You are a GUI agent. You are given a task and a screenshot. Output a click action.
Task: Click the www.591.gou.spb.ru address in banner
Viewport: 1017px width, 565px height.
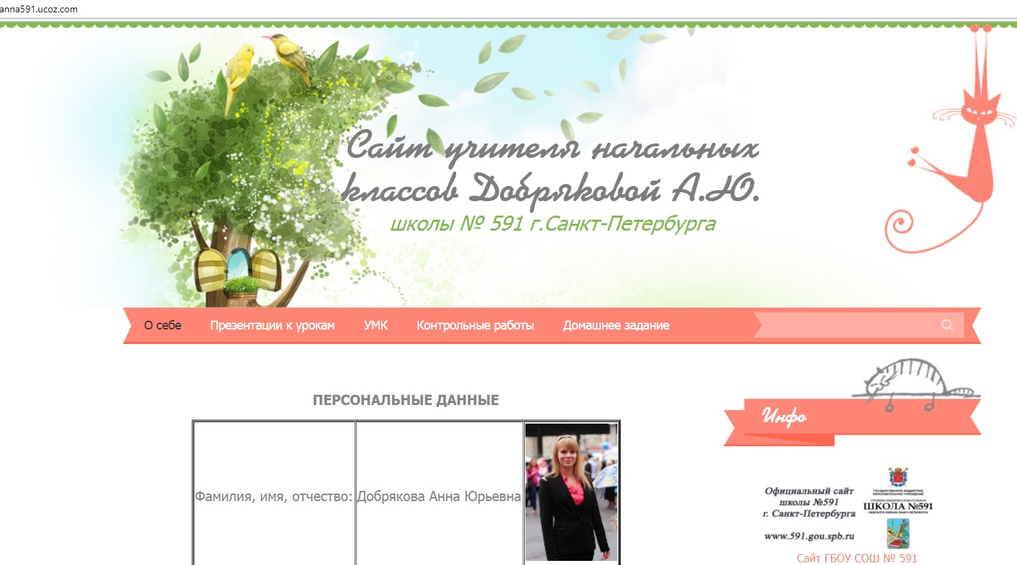[809, 536]
